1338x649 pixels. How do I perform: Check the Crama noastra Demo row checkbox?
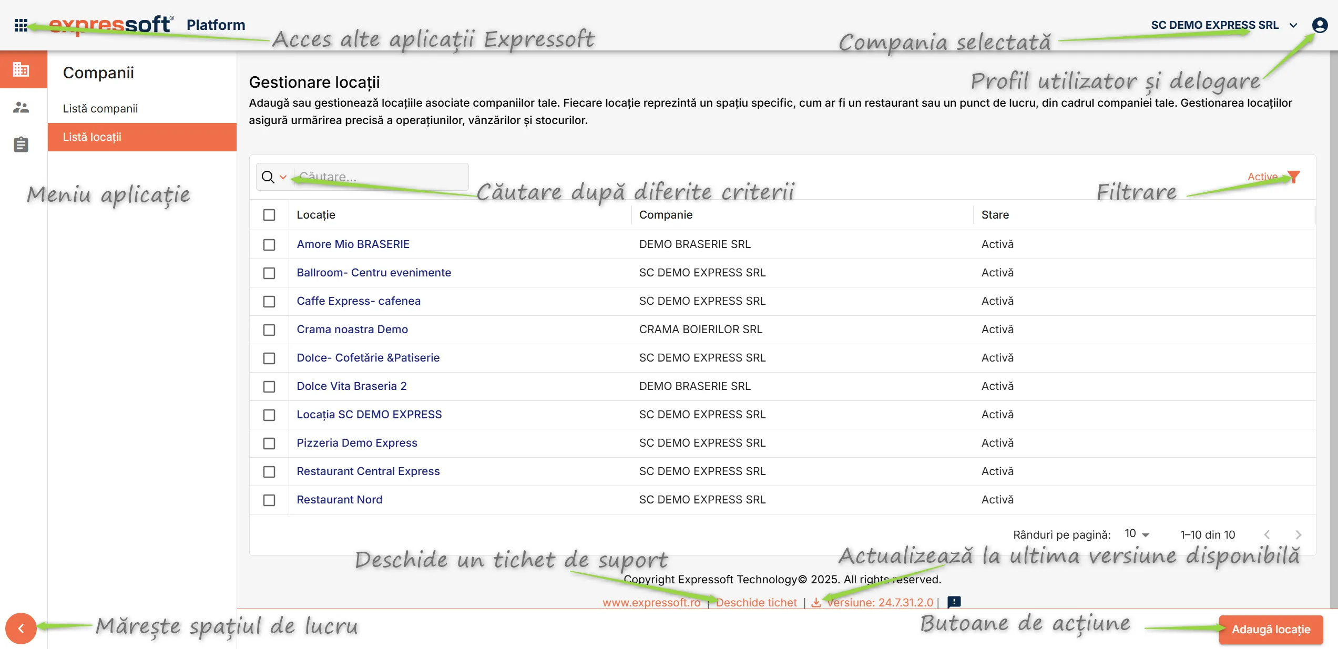pos(269,330)
